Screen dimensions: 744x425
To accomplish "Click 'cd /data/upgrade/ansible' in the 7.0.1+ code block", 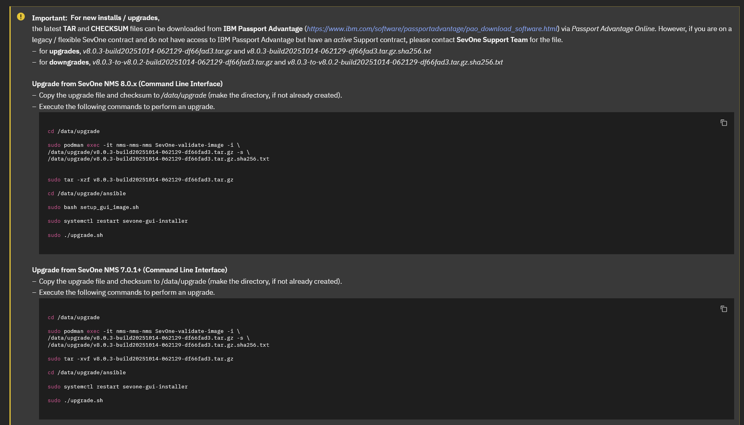I will click(87, 373).
